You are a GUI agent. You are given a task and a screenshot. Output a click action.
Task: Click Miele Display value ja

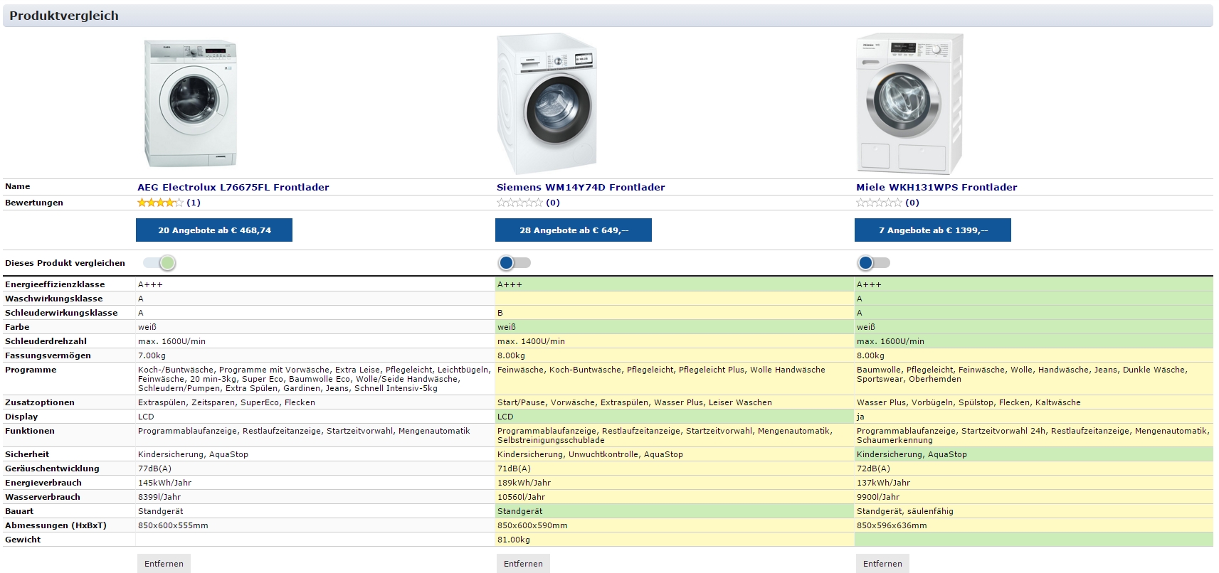coord(860,417)
